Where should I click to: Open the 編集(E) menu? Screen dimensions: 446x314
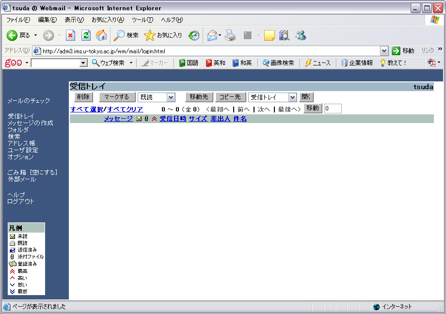click(x=48, y=20)
